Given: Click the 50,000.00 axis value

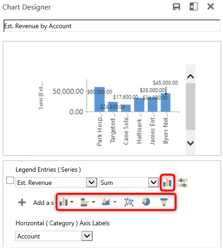Looking at the screenshot, I should [x=68, y=91].
